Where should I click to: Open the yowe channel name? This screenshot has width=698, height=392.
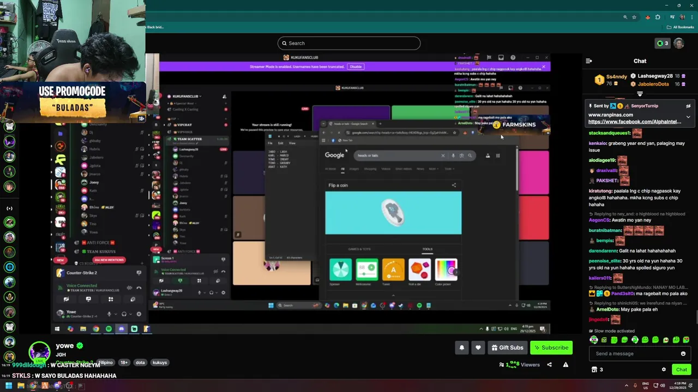[64, 346]
